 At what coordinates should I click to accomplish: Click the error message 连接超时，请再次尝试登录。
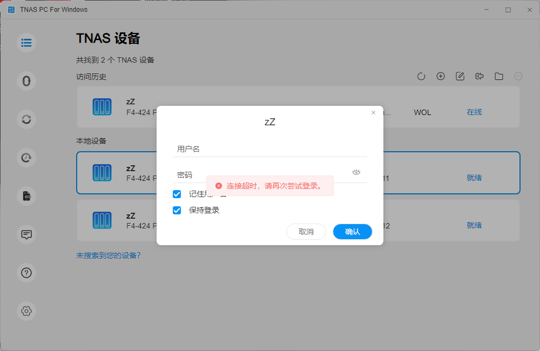click(x=274, y=186)
